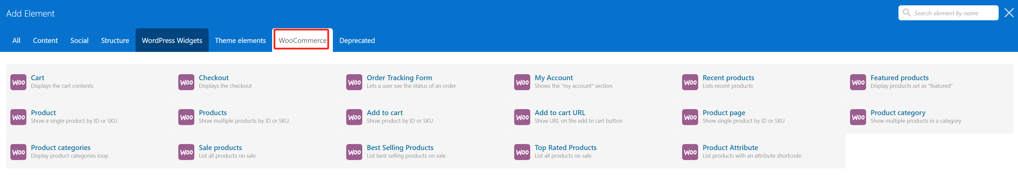
Task: Close the Add Element dialog
Action: click(x=1009, y=13)
